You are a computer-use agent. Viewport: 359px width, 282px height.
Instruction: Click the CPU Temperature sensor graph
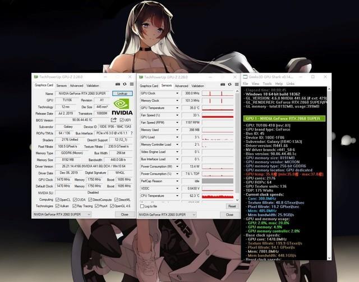pyautogui.click(x=218, y=196)
